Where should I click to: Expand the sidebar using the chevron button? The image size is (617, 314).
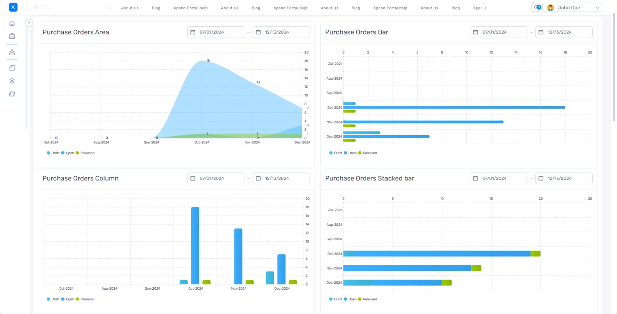[29, 23]
